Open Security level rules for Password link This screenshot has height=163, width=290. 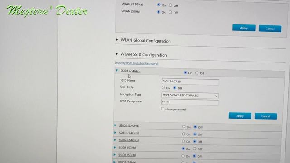136,63
